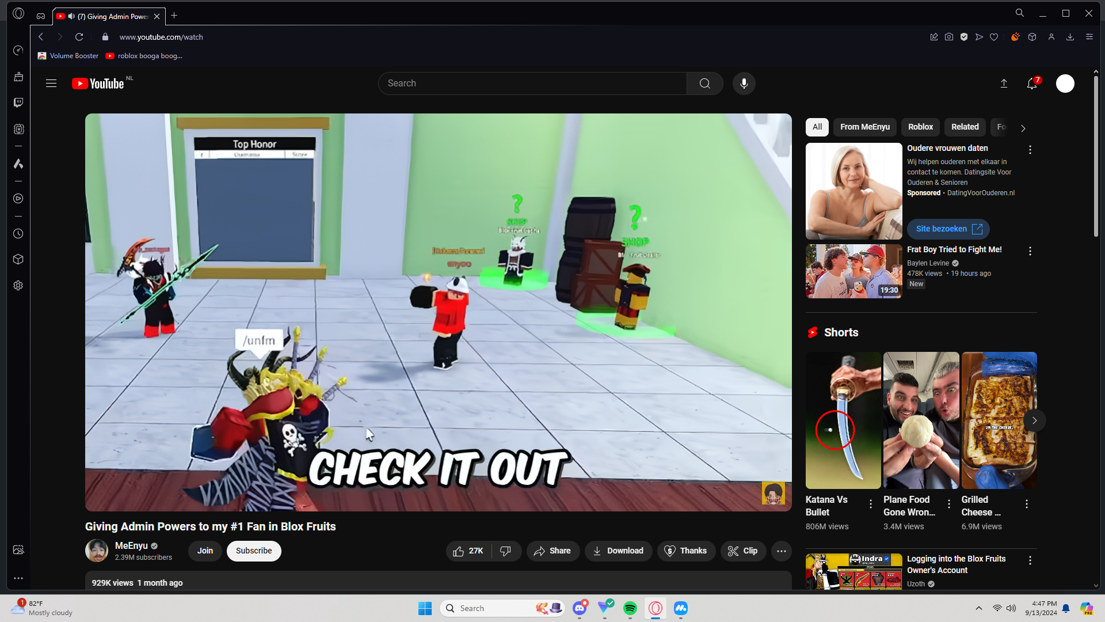Take a snapshot with camera icon
Image resolution: width=1105 pixels, height=622 pixels.
pos(949,37)
